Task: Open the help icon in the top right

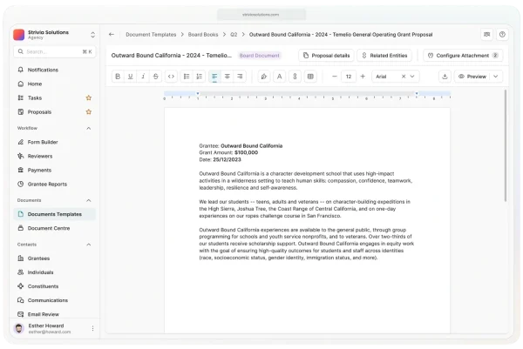Action: click(x=502, y=35)
